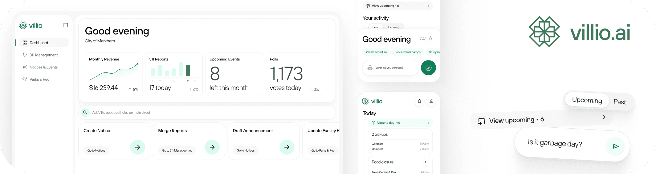Select the Waste schedule chip

pos(376,52)
